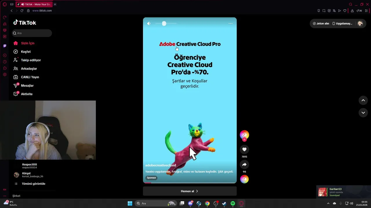Open the Player sidebar icon
Viewport: 371px width, 208px height.
(x=5, y=55)
